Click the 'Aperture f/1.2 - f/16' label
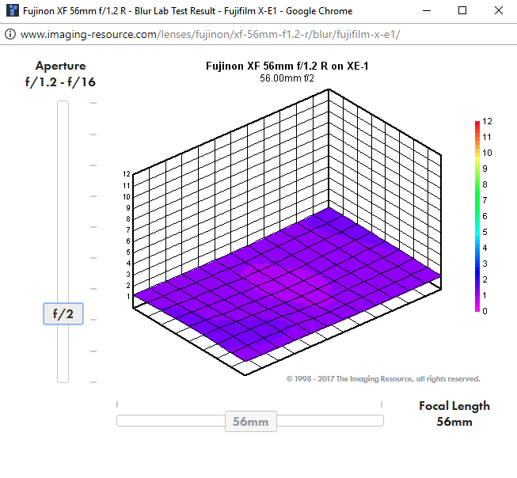This screenshot has height=478, width=517. (x=60, y=74)
